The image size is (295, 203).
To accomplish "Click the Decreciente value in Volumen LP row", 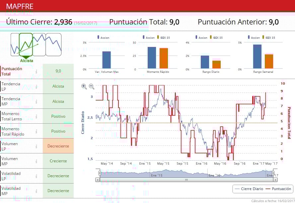I will (58, 146).
